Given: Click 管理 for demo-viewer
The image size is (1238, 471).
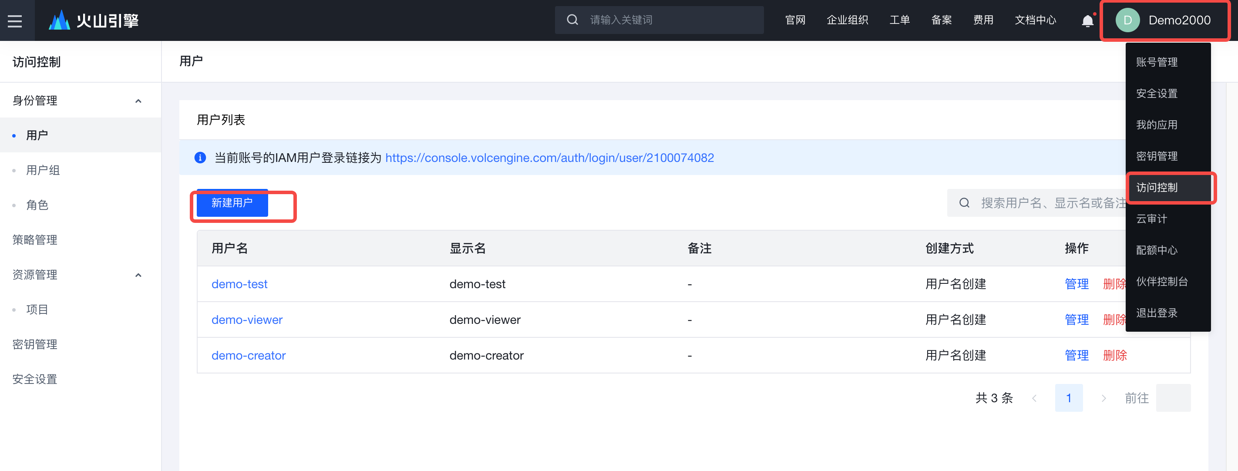Looking at the screenshot, I should (x=1077, y=320).
